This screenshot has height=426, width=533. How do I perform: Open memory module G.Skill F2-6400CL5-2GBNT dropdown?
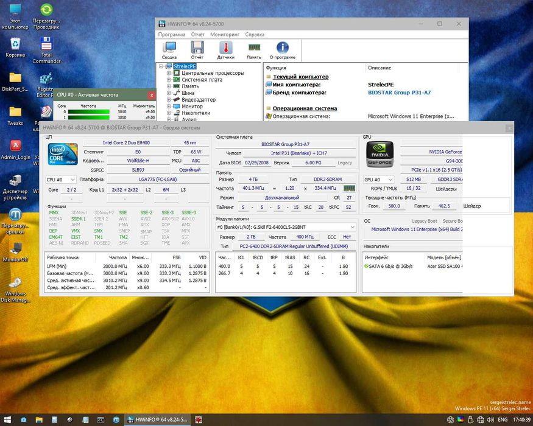(x=286, y=227)
